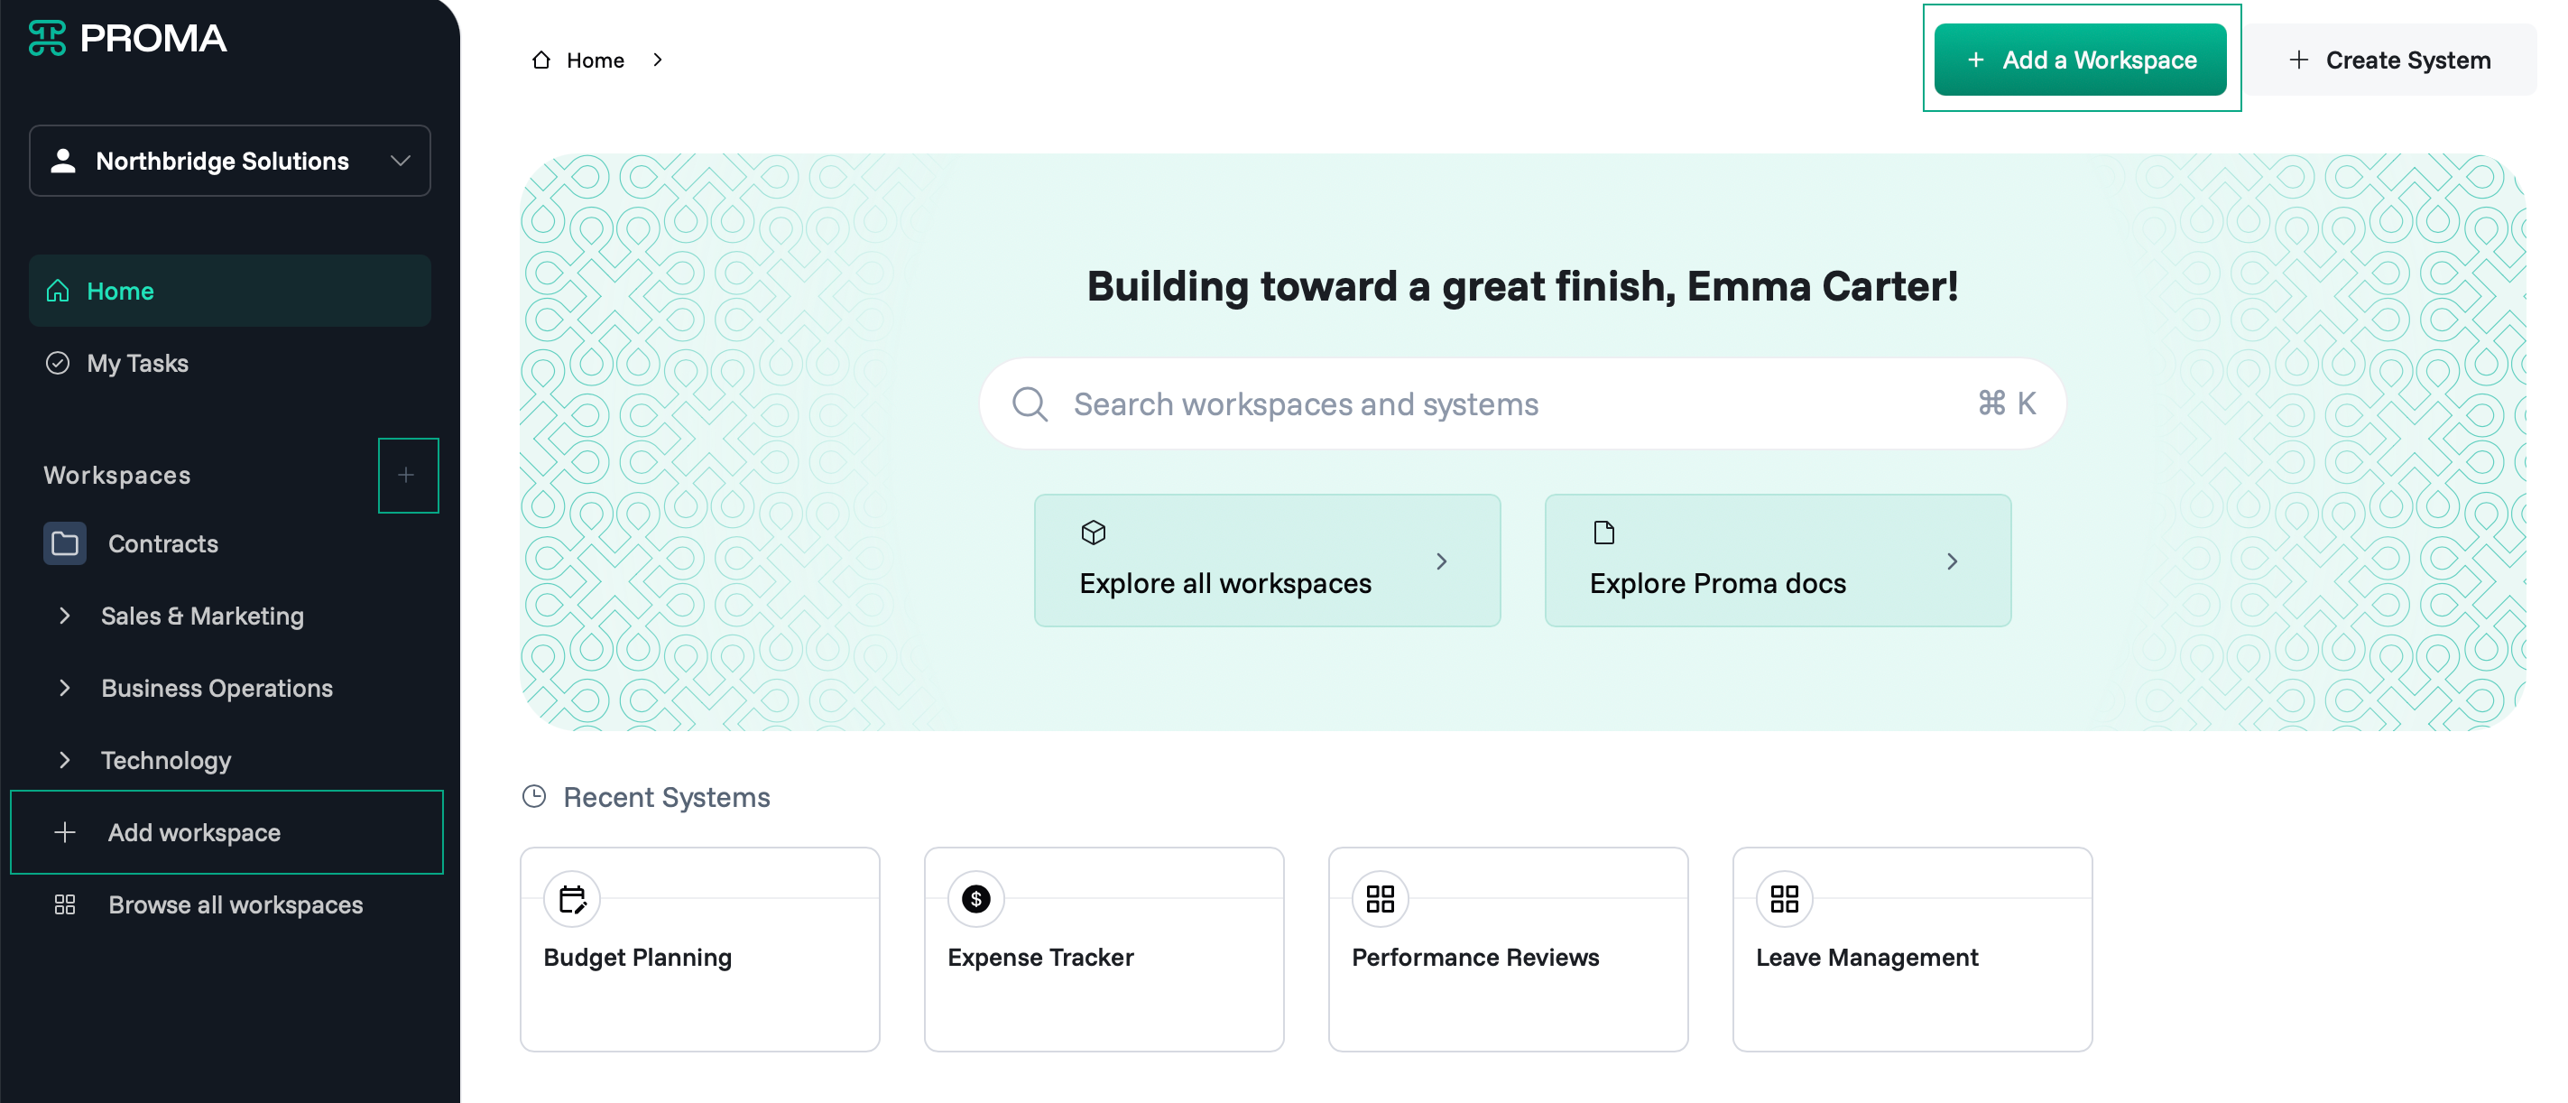The height and width of the screenshot is (1103, 2568).
Task: Click the Expense Tracker dollar icon
Action: tap(976, 898)
